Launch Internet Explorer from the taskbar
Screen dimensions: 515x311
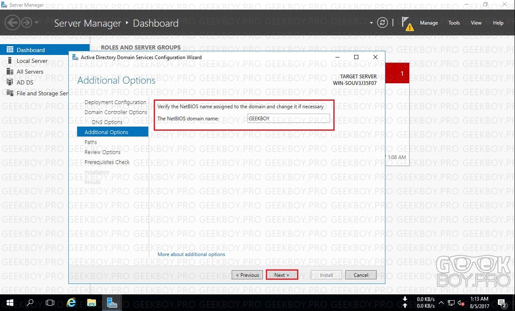(x=71, y=303)
